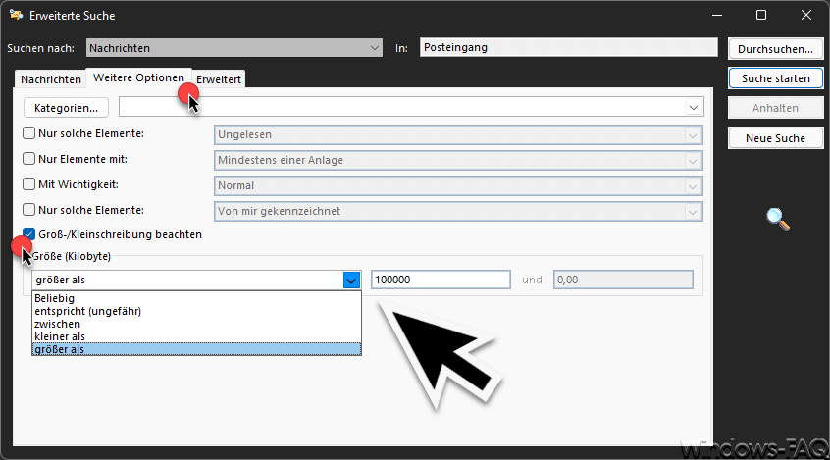Viewport: 830px width, 460px height.
Task: Click the size value field containing 100000
Action: 441,280
